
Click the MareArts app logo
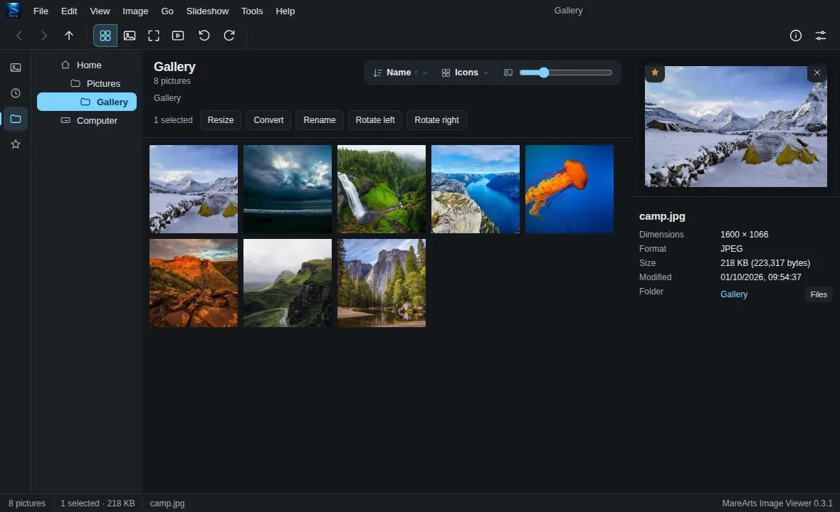[x=14, y=10]
